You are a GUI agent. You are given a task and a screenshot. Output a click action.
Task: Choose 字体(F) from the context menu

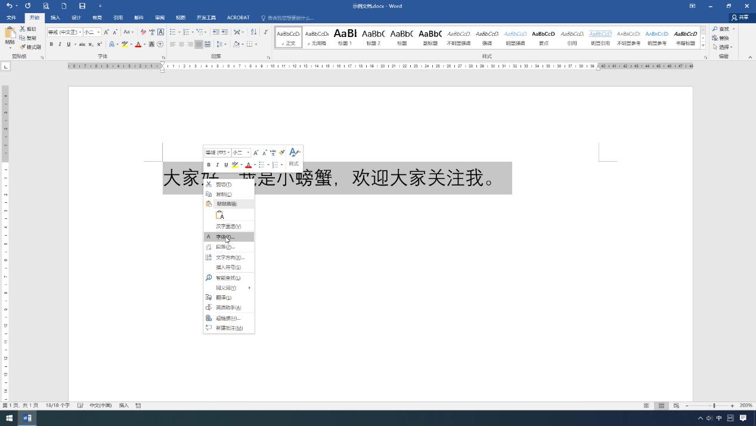tap(225, 237)
